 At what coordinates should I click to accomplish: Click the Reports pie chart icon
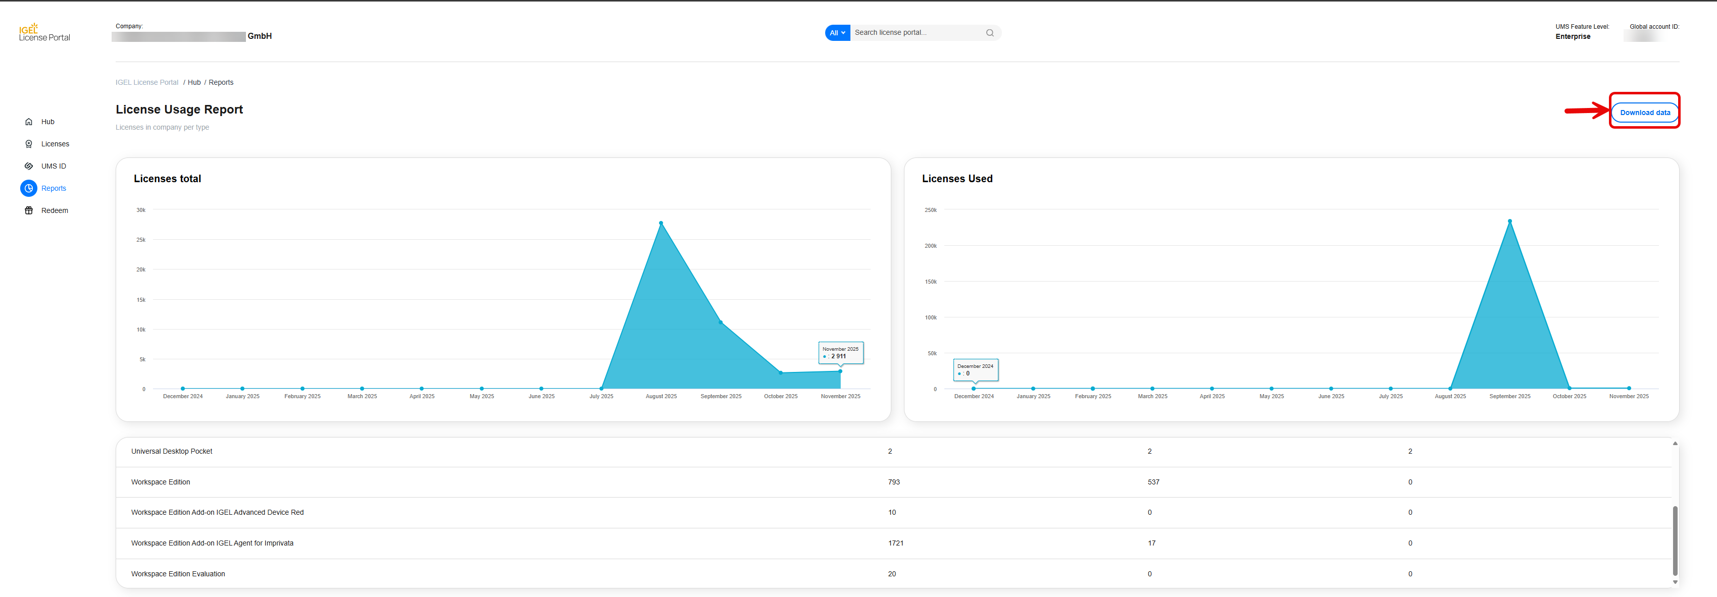tap(29, 189)
